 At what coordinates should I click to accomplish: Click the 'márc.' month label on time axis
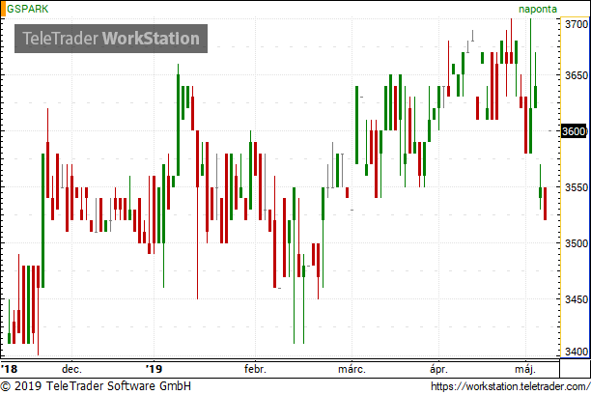pos(352,369)
